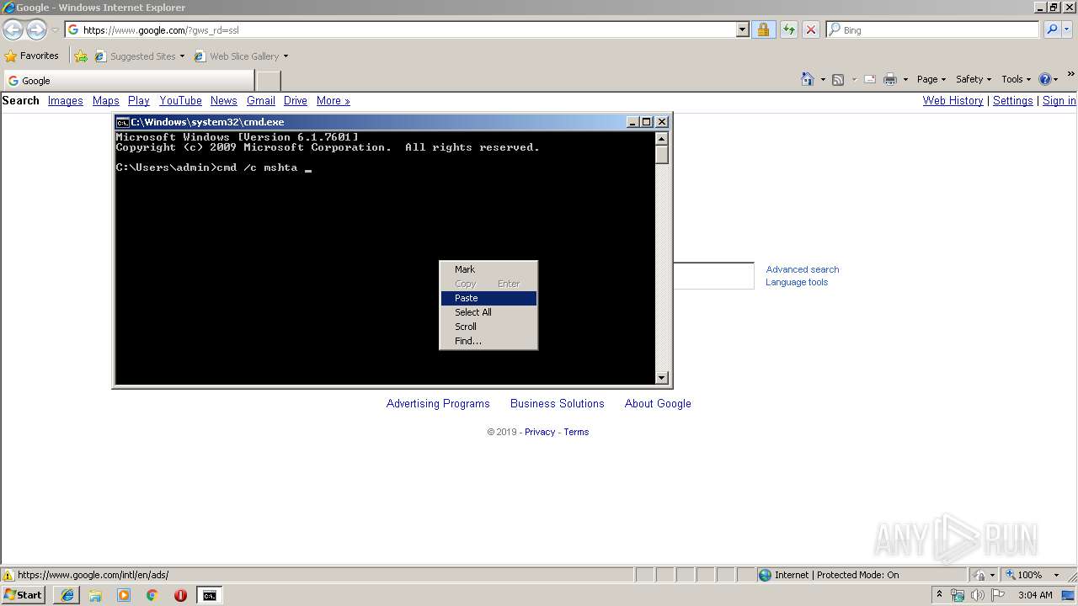Image resolution: width=1078 pixels, height=606 pixels.
Task: Click the Help question mark icon
Action: point(1045,79)
